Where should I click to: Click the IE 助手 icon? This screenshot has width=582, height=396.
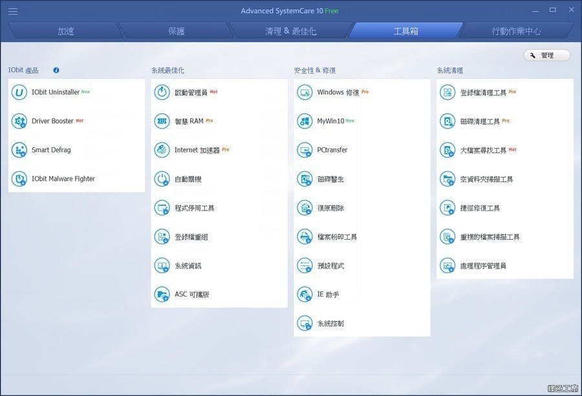click(x=305, y=295)
